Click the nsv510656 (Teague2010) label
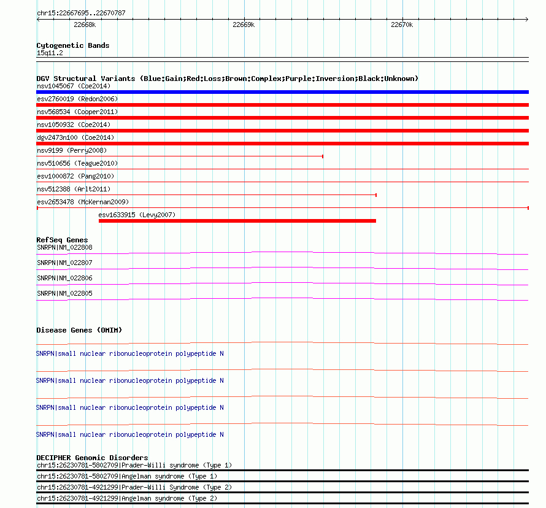This screenshot has width=546, height=508. [77, 163]
